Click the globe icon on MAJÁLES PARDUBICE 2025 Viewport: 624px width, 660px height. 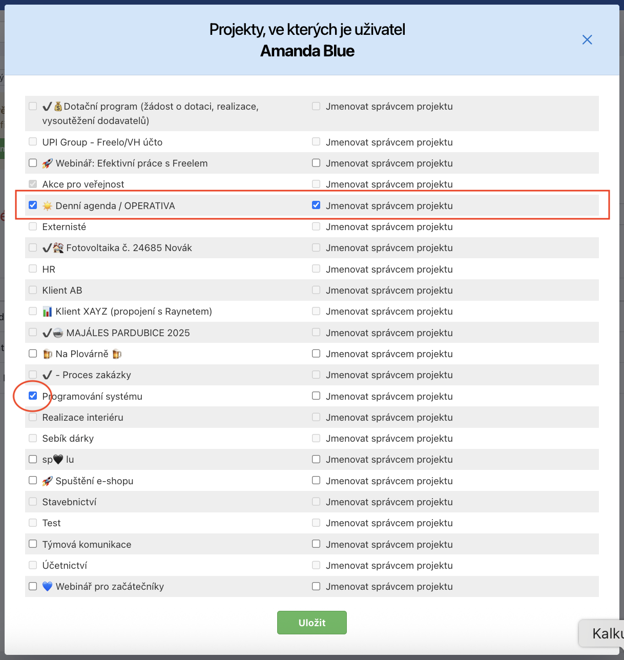click(x=59, y=333)
